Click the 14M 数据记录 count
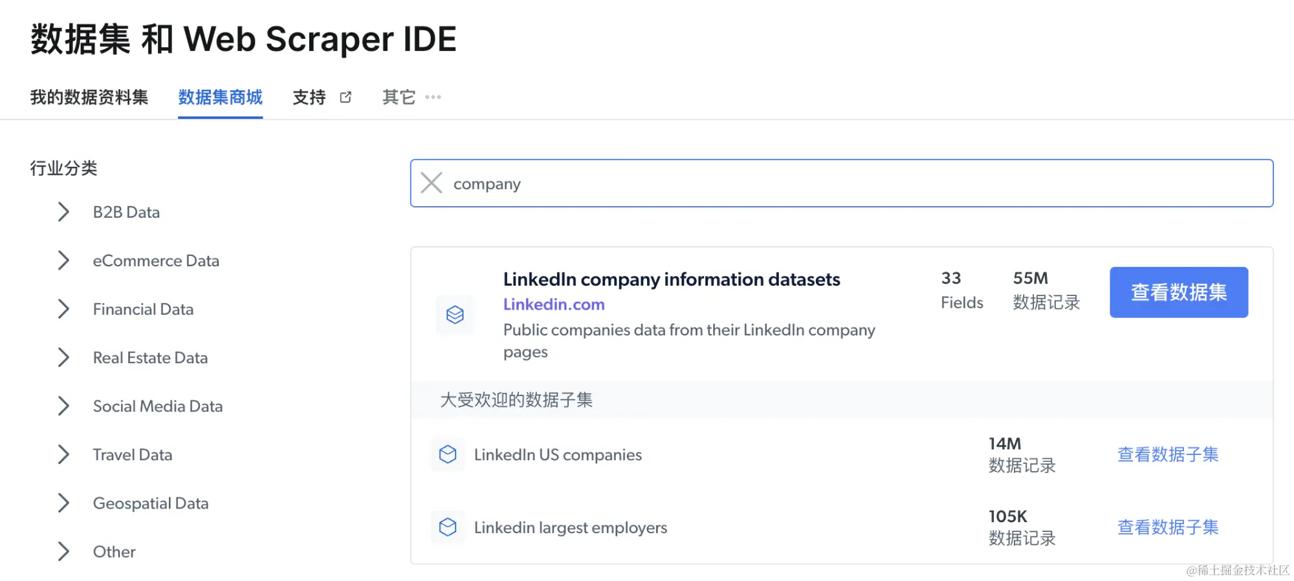The width and height of the screenshot is (1294, 581). [x=1022, y=454]
